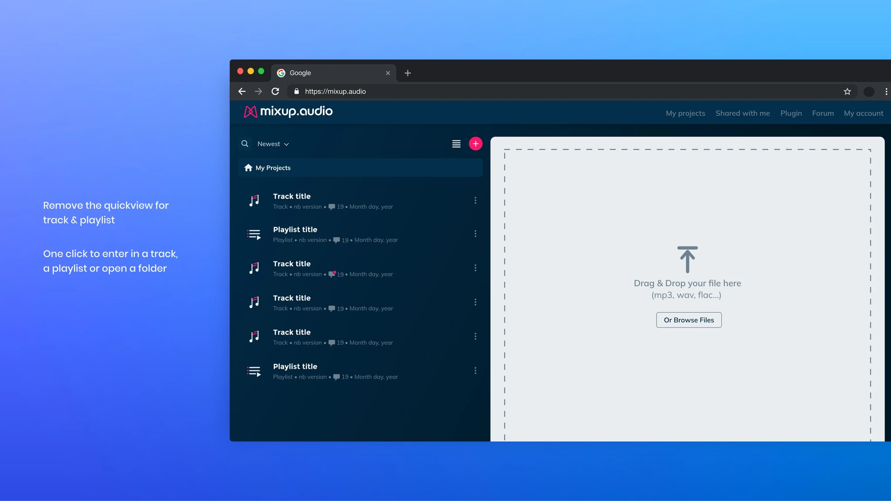Viewport: 891px width, 501px height.
Task: Click the Or Browse Files button
Action: pos(689,320)
